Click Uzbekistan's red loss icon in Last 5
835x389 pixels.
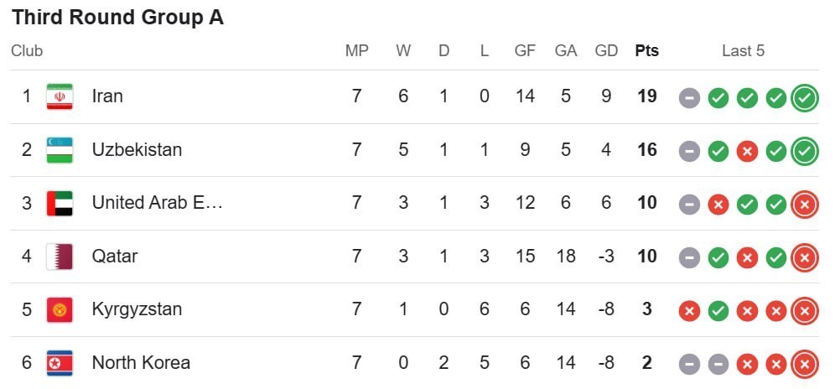747,152
